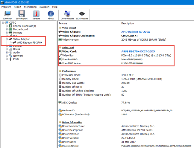The height and width of the screenshot is (148, 194).
Task: Click the Video Memory module icon
Action: (60, 39)
